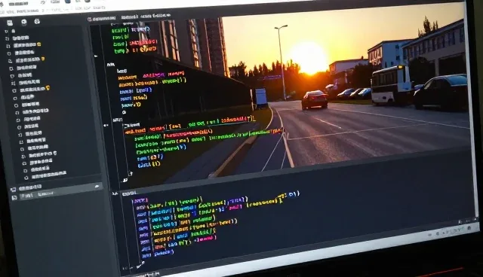
Task: Click the cloud icon in the lower sidebar header
Action: click(x=97, y=186)
